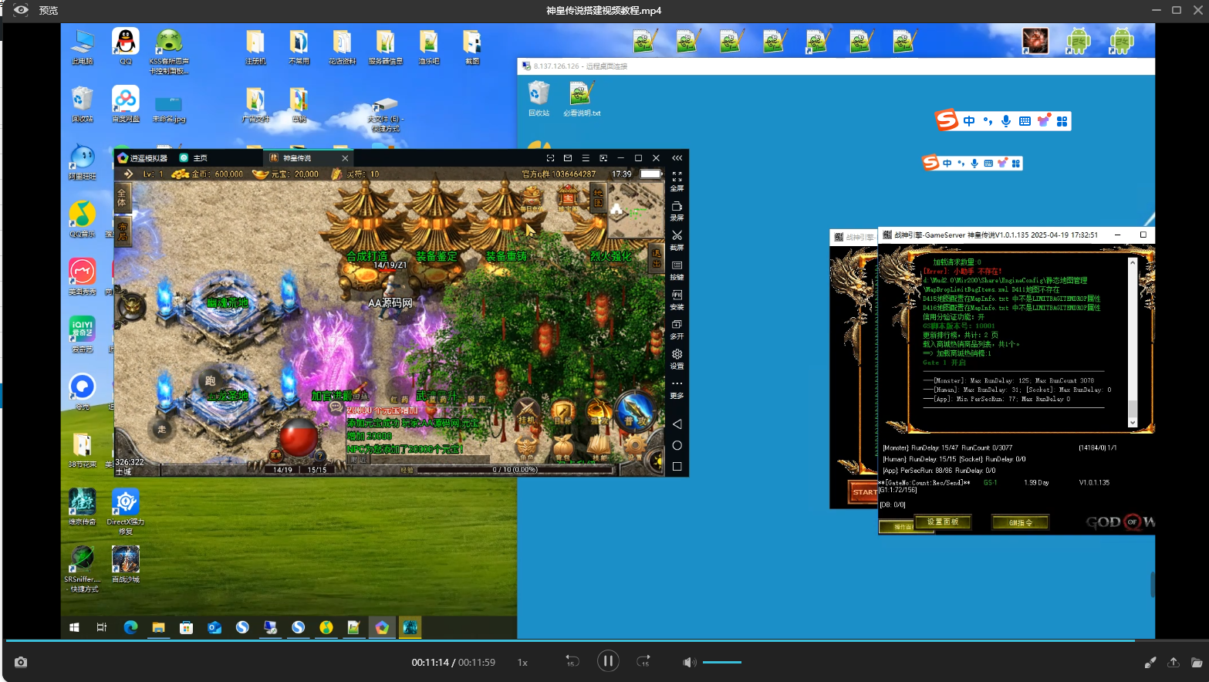Adjust the player volume slider

tap(722, 662)
